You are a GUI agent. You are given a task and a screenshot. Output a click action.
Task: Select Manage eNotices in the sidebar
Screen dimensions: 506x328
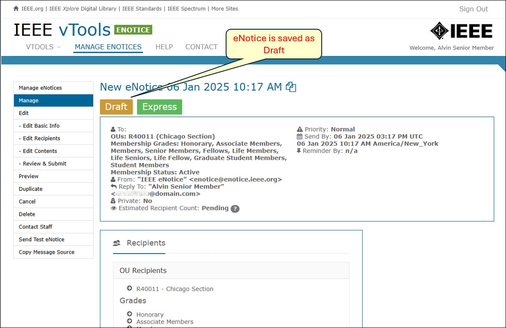coord(53,88)
